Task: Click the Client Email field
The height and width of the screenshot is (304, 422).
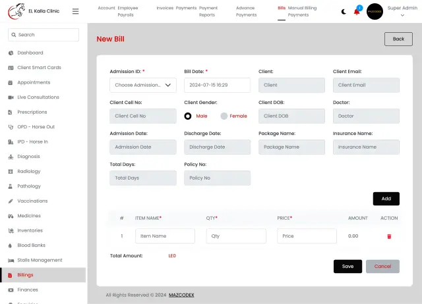Action: 366,85
